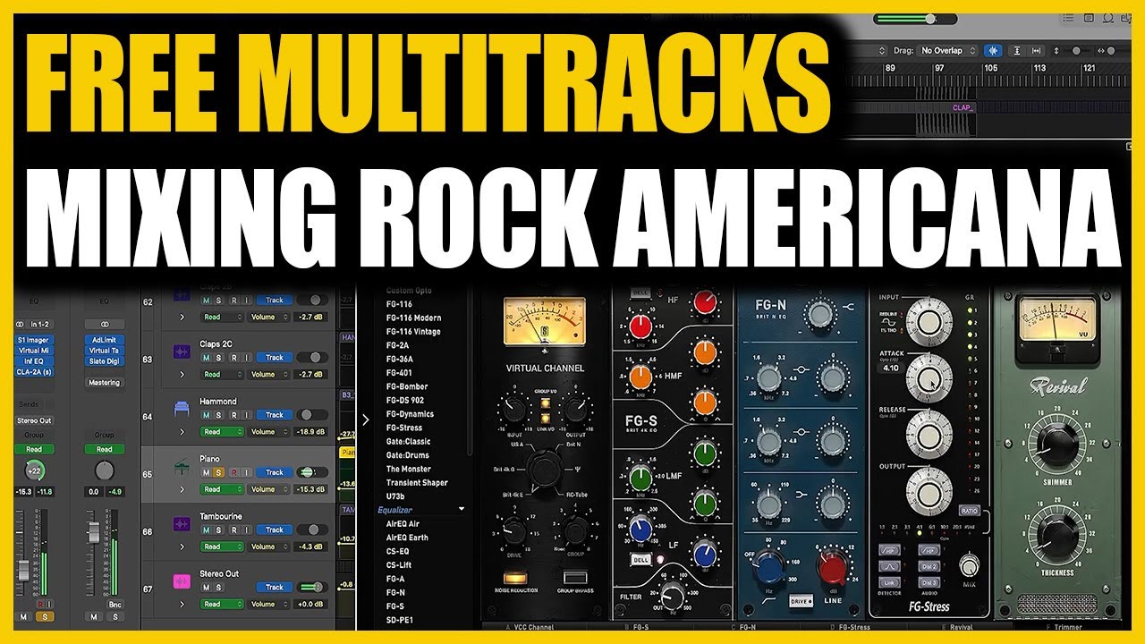Open the AdLimit plugin slot
This screenshot has height=644, width=1145.
(x=105, y=340)
